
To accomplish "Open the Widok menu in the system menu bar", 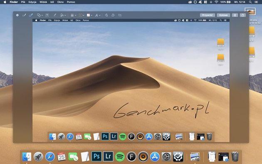I will pos(43,2).
